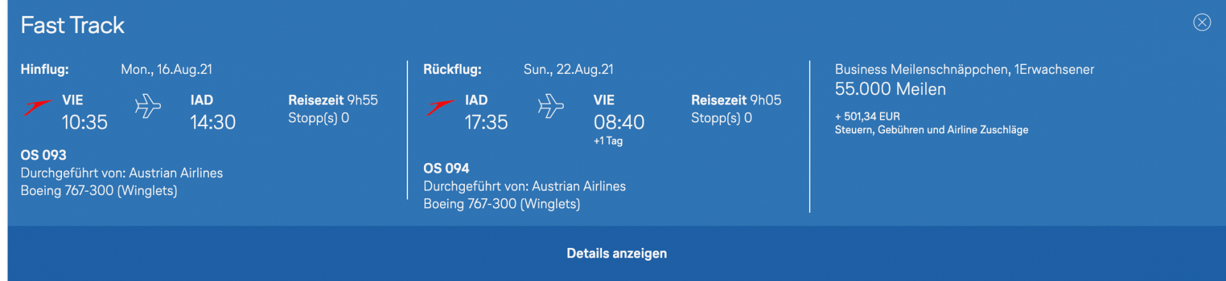The image size is (1226, 281).
Task: Click the return flight airplane icon
Action: 550,106
